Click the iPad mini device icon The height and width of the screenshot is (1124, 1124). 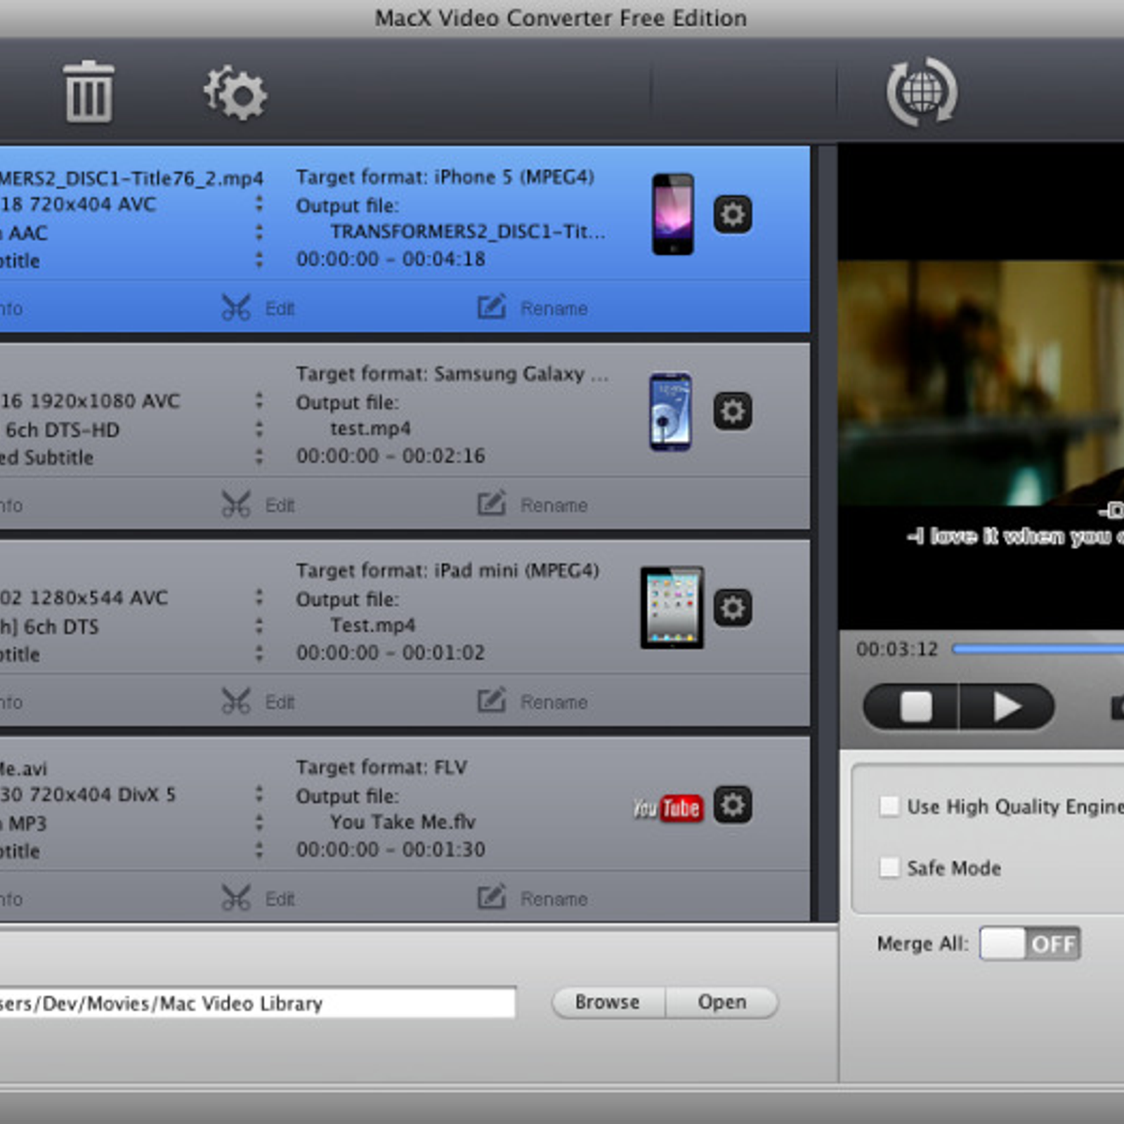click(672, 608)
